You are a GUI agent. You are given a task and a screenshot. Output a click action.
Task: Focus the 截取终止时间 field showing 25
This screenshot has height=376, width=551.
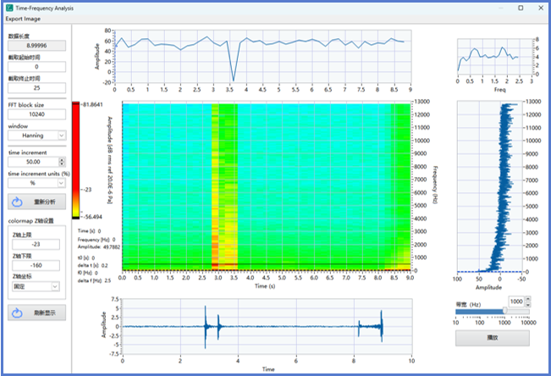click(36, 87)
